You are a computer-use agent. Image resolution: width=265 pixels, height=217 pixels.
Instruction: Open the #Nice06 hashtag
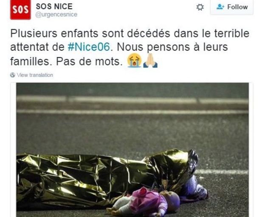89,47
